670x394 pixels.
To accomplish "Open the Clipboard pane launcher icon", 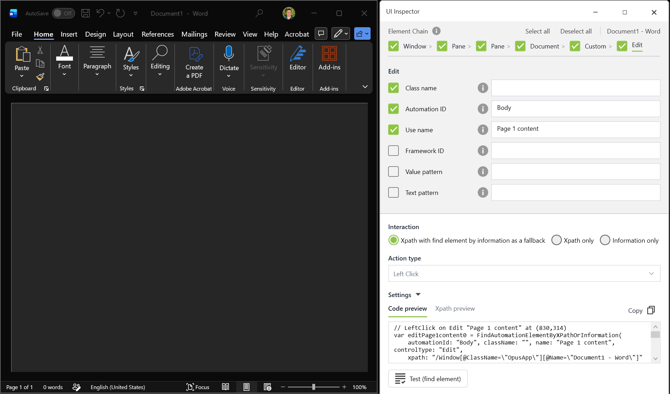I will click(x=46, y=89).
